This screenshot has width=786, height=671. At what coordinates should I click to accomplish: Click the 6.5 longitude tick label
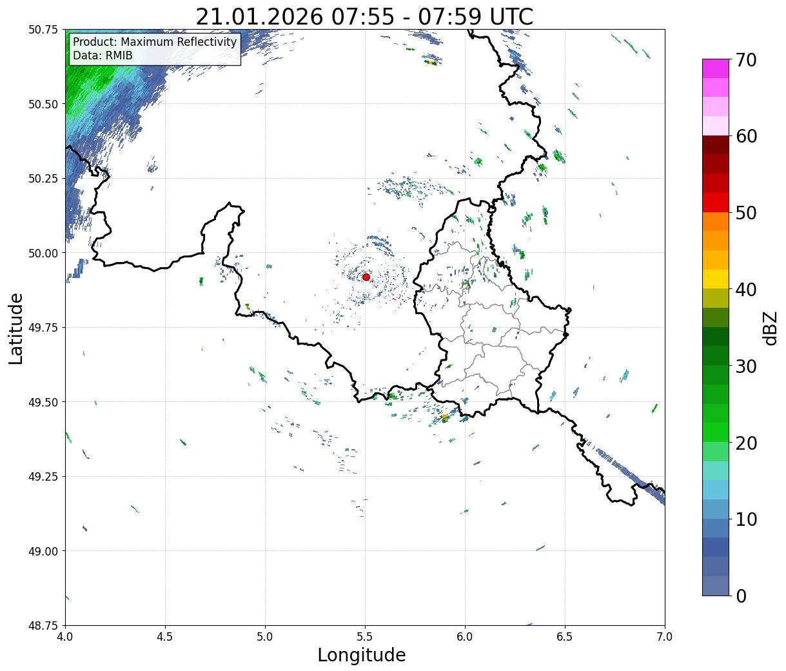565,636
